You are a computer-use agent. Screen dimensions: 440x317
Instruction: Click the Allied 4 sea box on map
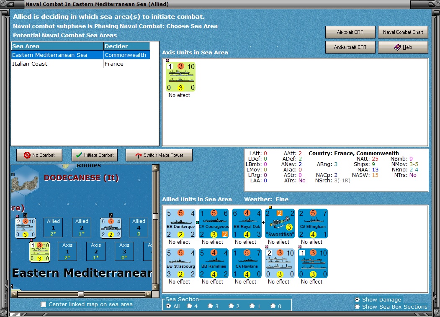[x=139, y=228]
